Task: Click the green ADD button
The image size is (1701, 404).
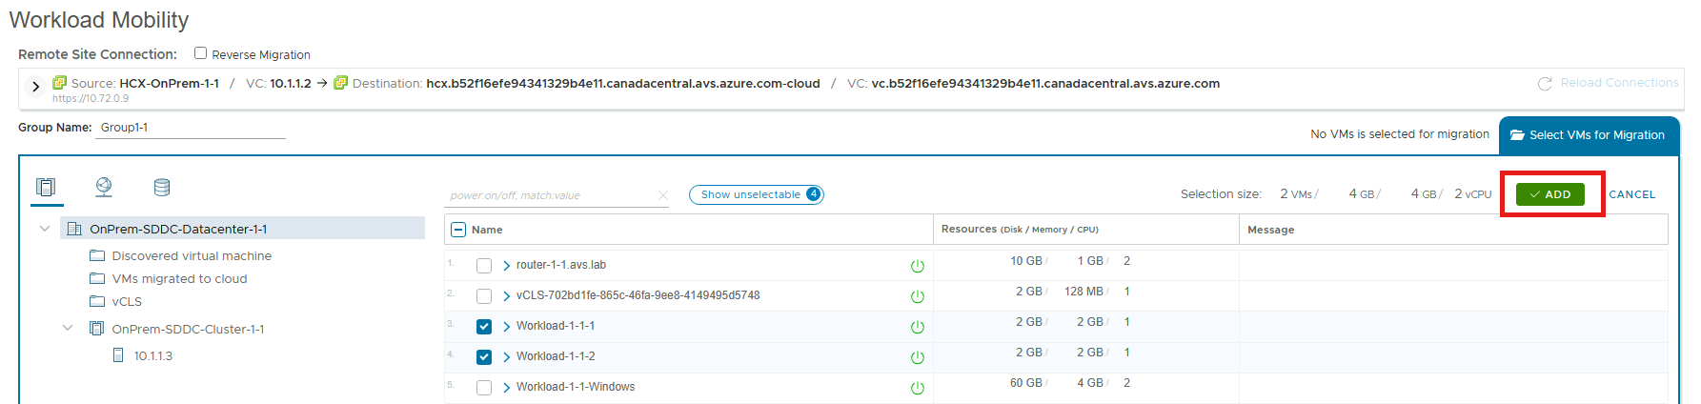Action: point(1550,194)
